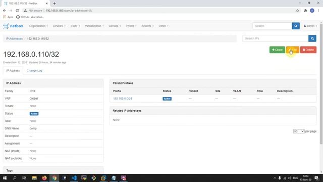Image resolution: width=323 pixels, height=182 pixels.
Task: Open parent prefix 192.168.0.0/24 link
Action: click(x=123, y=99)
